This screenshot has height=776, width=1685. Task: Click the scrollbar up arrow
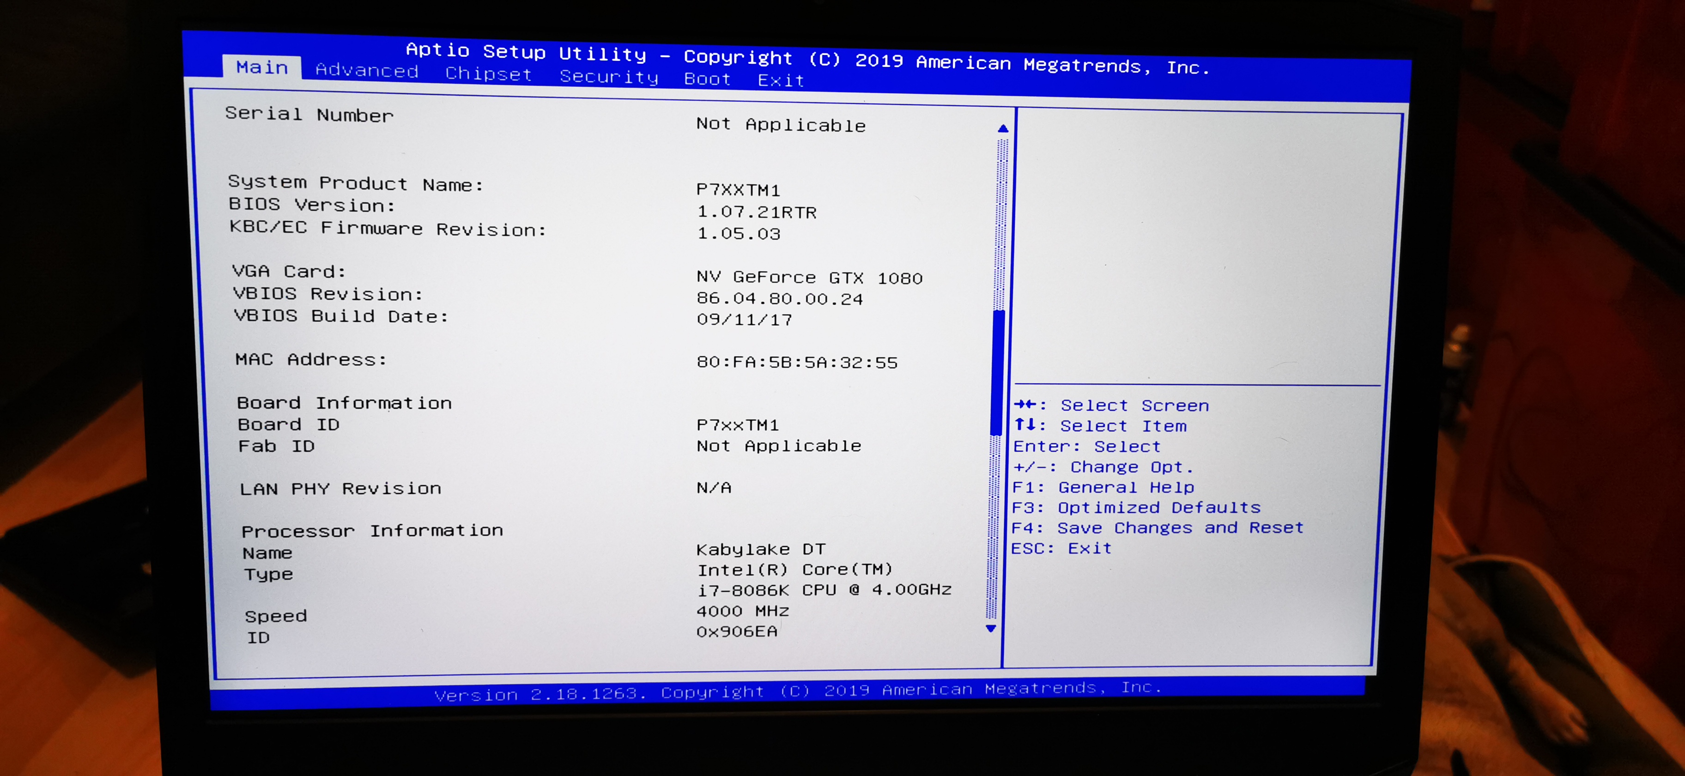(1003, 129)
